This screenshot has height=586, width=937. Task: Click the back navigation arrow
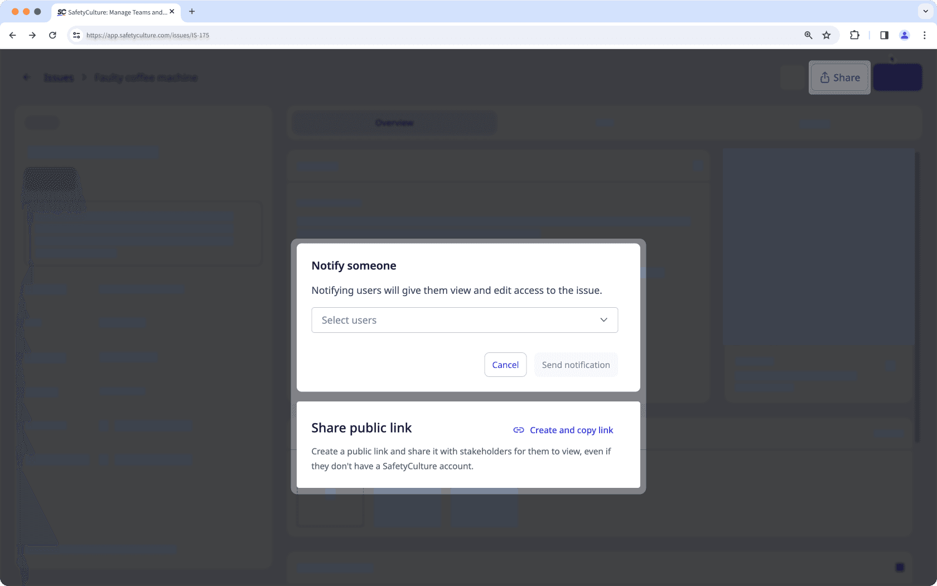pos(12,35)
